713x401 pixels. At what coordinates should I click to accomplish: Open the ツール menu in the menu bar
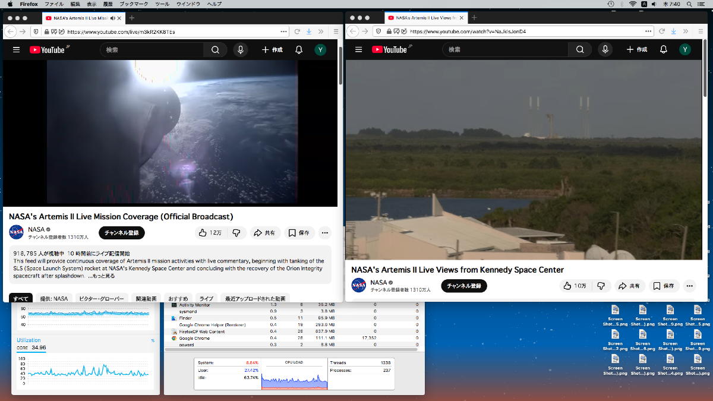[x=162, y=4]
